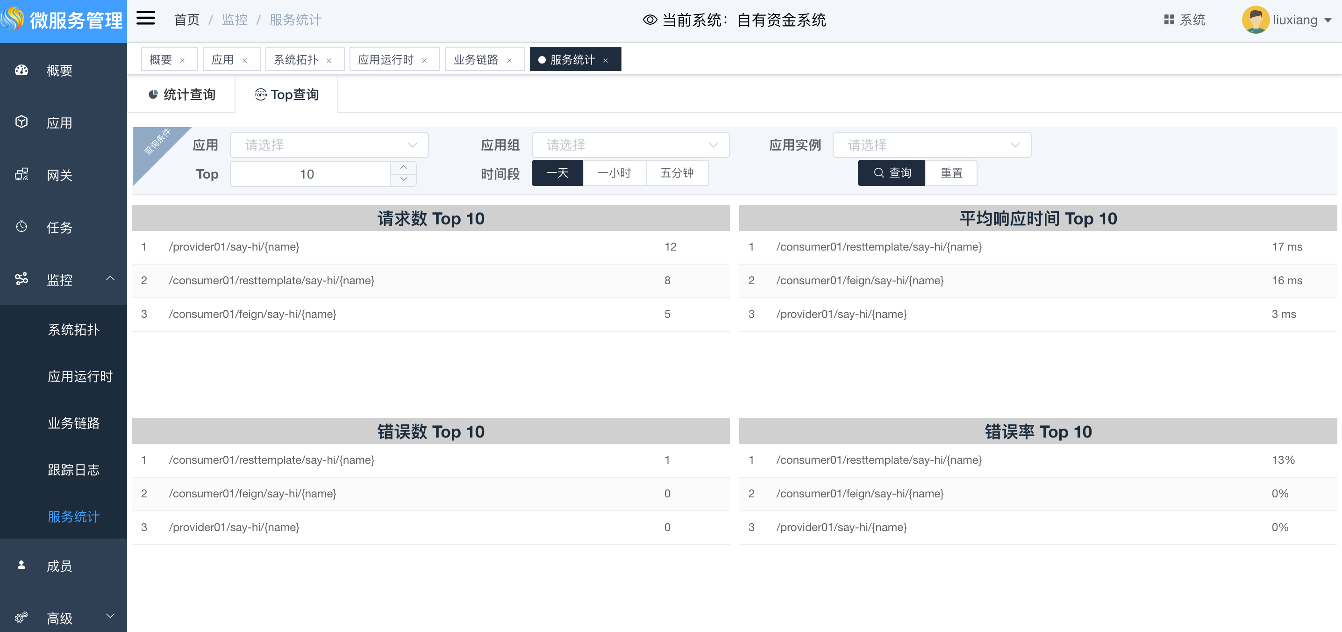Click the 任务 clock sidebar icon
The width and height of the screenshot is (1342, 632).
(x=21, y=227)
